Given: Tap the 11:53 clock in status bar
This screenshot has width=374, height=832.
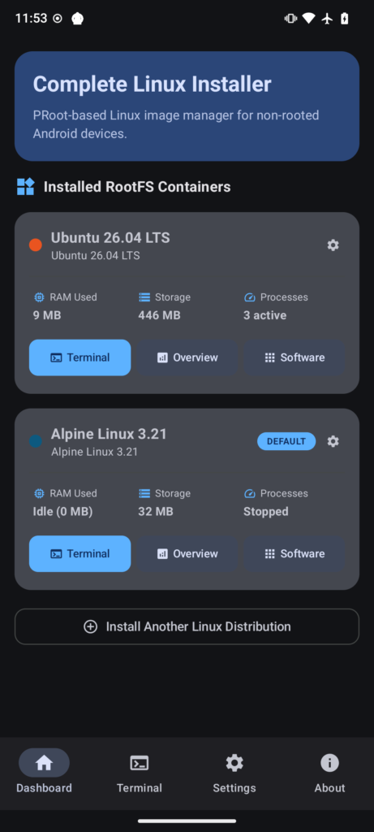Looking at the screenshot, I should click(32, 19).
